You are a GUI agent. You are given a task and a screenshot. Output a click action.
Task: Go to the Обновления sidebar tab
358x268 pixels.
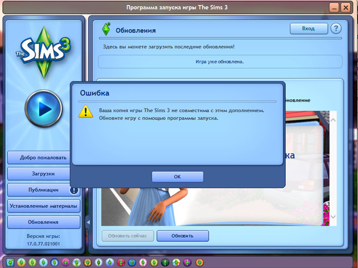tap(44, 222)
